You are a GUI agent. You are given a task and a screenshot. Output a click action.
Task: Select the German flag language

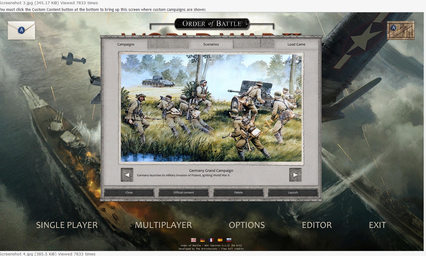pos(202,240)
